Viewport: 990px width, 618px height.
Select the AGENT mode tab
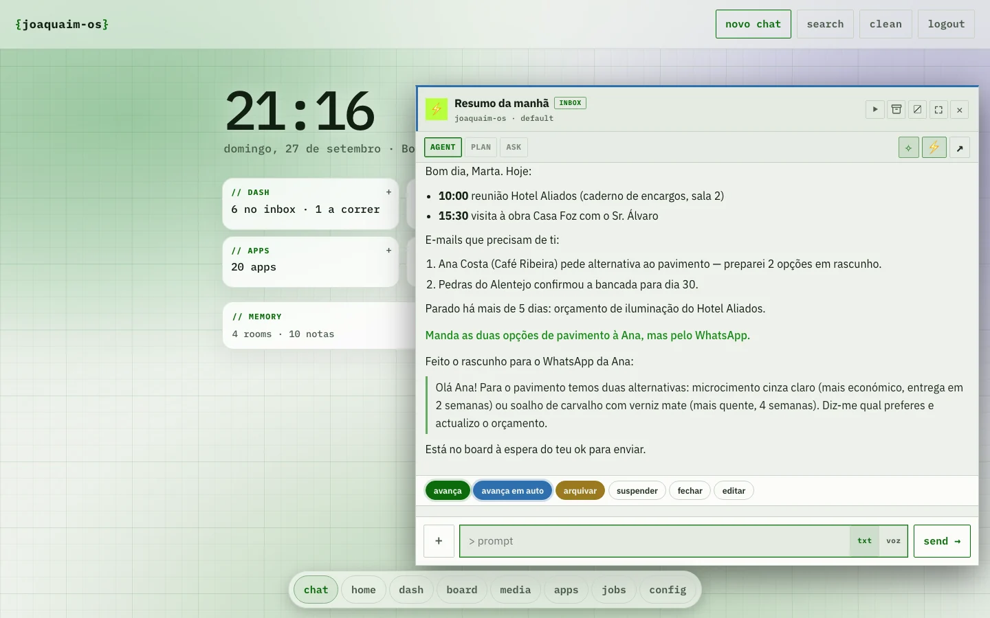pos(443,147)
